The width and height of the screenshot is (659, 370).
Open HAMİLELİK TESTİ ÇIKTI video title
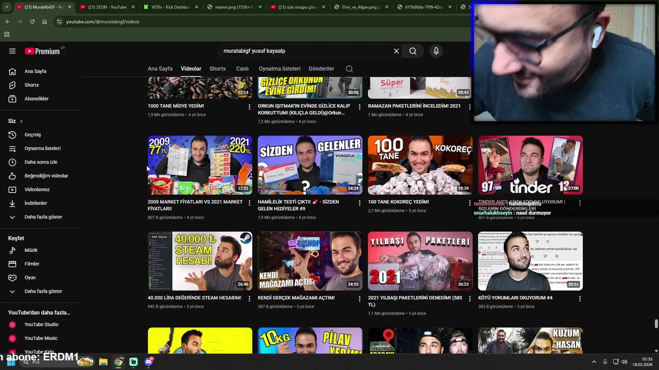pyautogui.click(x=299, y=206)
